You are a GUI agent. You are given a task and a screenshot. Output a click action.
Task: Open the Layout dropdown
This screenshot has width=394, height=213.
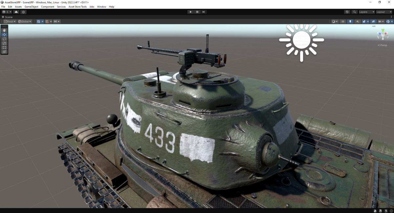point(383,12)
